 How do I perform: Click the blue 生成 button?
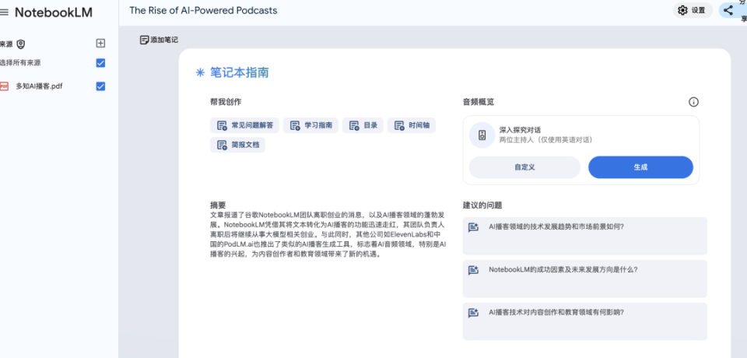point(640,167)
